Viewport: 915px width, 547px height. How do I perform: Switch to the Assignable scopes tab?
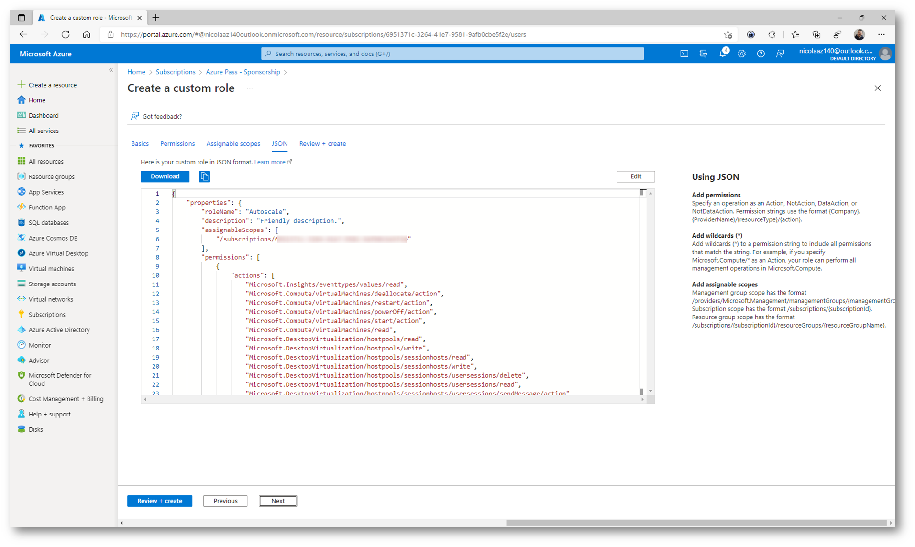point(233,143)
